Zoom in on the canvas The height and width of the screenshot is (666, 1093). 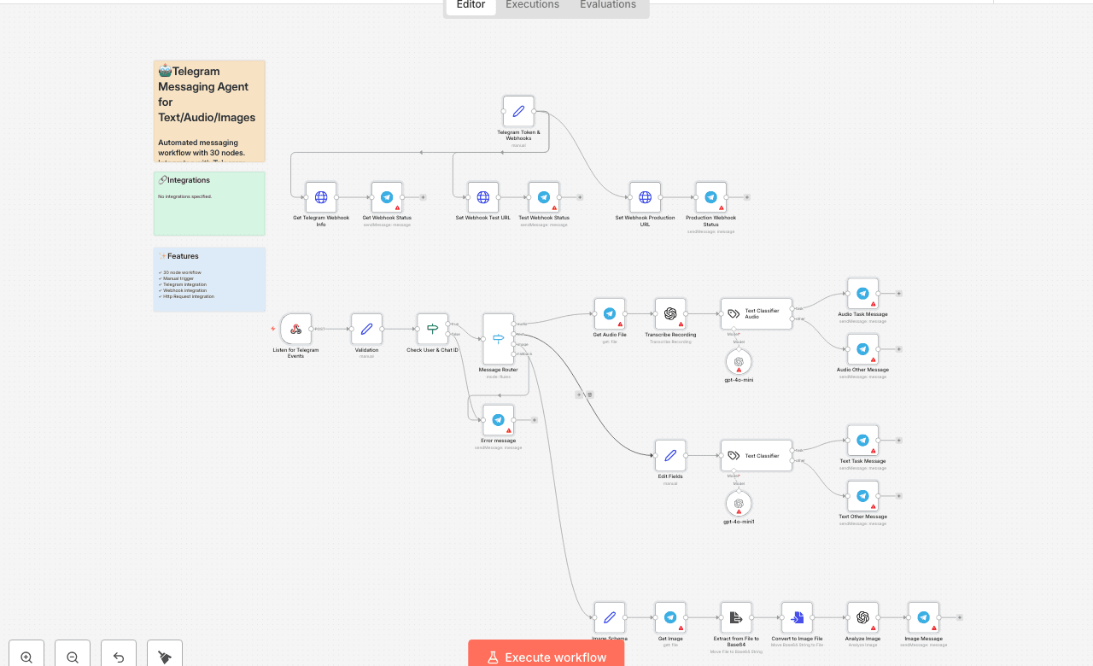click(26, 657)
